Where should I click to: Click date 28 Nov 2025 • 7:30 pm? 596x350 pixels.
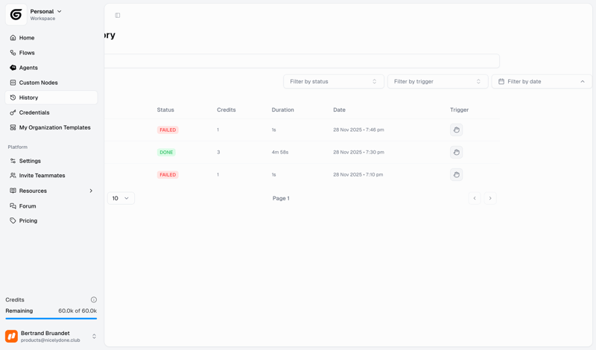point(358,153)
